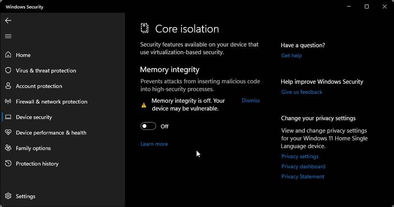Screen dimensions: 394x207
Task: Click the back arrow icon
Action: pyautogui.click(x=8, y=20)
